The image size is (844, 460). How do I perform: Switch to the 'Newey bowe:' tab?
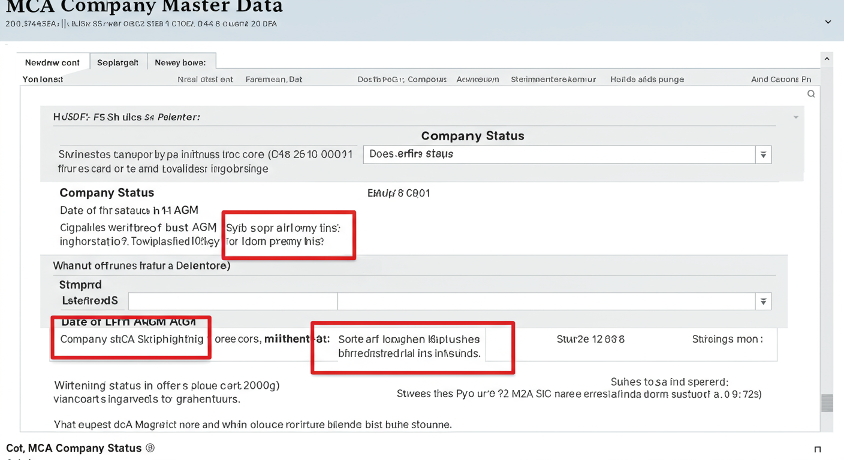182,62
